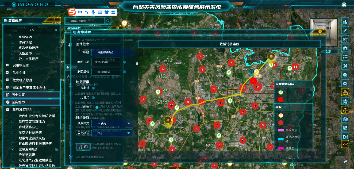Check the 渔船避风港 layer checkbox
This screenshot has height=169, width=354.
coord(13,155)
